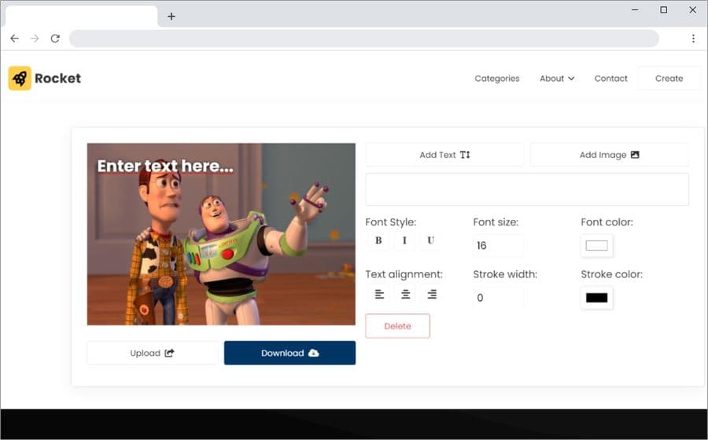Open the Categories nav link

tap(497, 79)
